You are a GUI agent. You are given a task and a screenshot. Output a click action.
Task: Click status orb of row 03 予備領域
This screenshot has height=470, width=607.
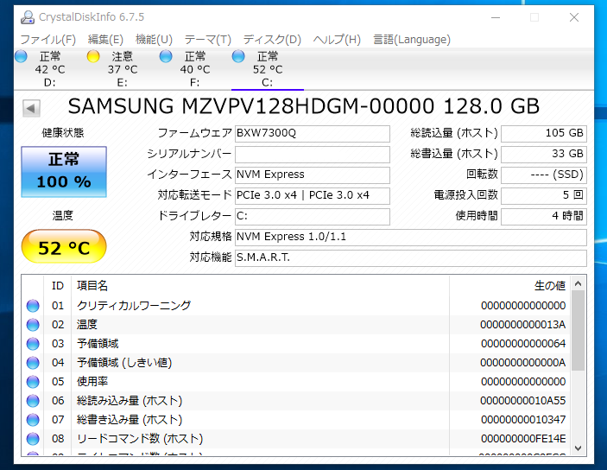33,344
